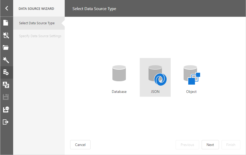Viewport: 246px width, 155px height.
Task: Exit the report designer
Action: click(x=6, y=122)
